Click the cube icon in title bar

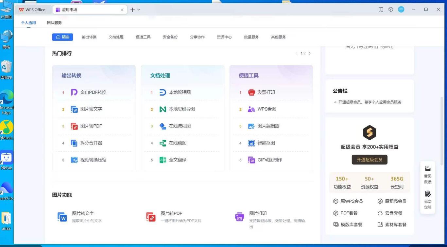391,9
